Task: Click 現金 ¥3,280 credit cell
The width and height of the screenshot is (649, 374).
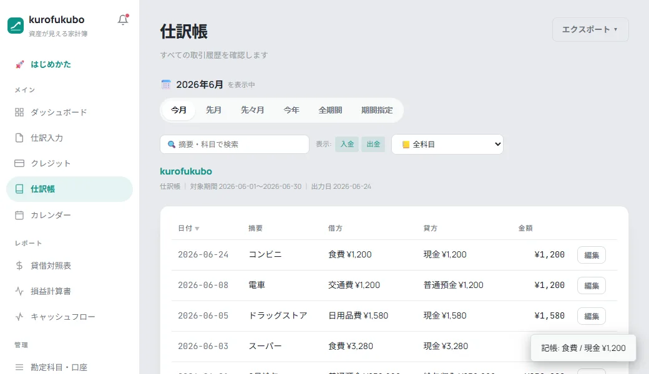Action: click(446, 347)
